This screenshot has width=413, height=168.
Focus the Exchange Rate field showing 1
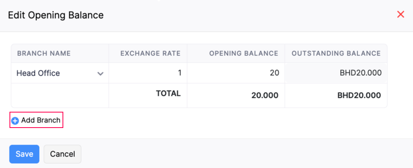148,73
